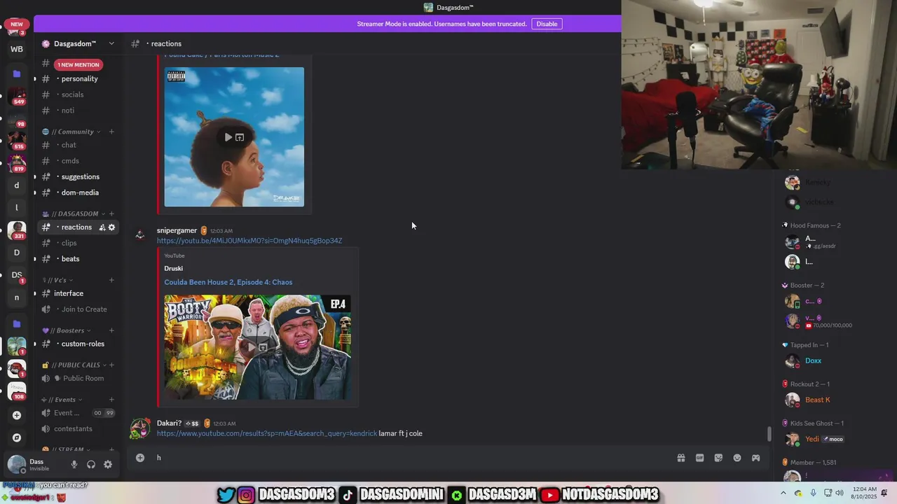Open the system tray volume icon

(x=839, y=493)
